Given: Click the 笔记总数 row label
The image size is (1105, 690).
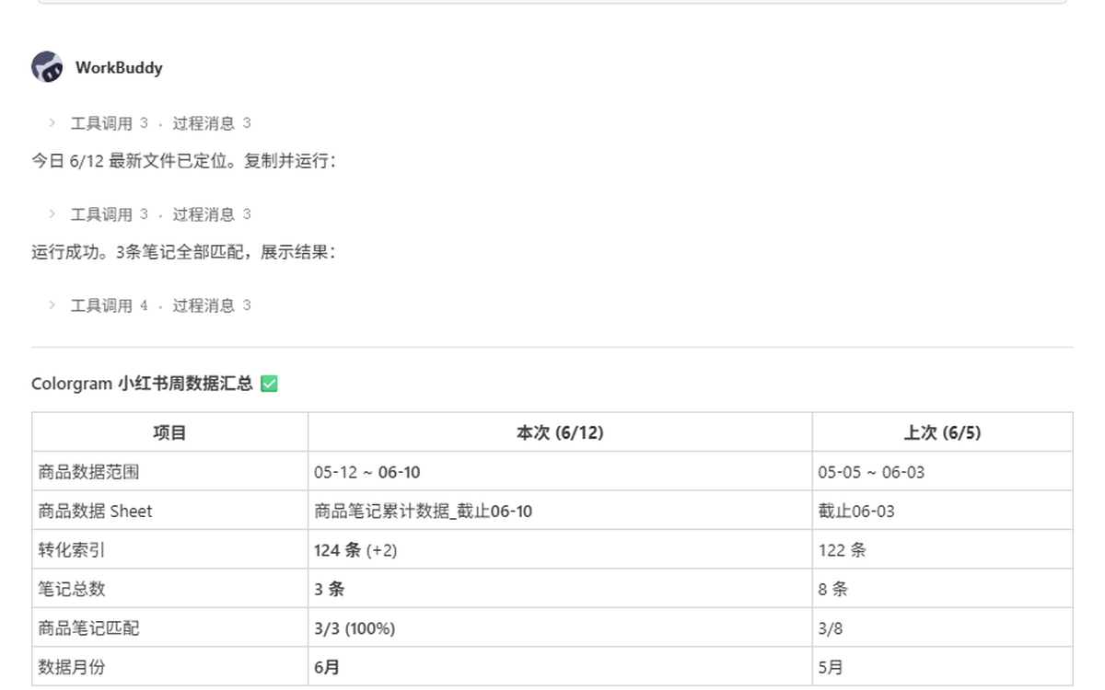Looking at the screenshot, I should coord(169,589).
